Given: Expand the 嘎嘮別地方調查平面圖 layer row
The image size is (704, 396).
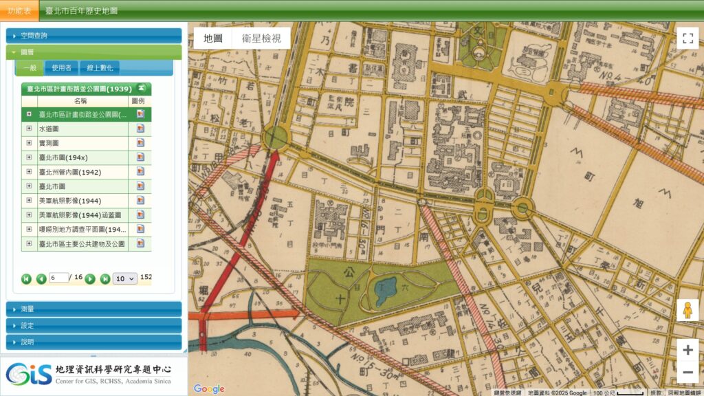Looking at the screenshot, I should tap(29, 229).
